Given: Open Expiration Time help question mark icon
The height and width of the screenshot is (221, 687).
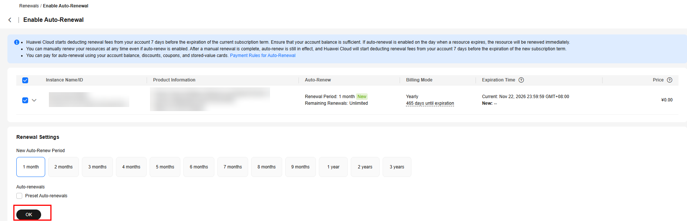Looking at the screenshot, I should tap(521, 80).
